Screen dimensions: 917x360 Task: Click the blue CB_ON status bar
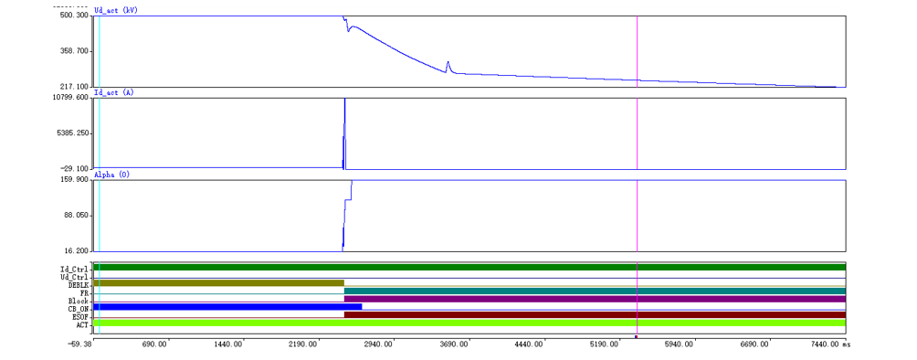[227, 307]
